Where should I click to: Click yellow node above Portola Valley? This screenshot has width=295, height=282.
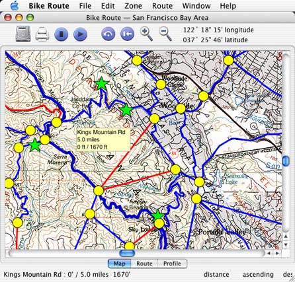click(x=196, y=199)
